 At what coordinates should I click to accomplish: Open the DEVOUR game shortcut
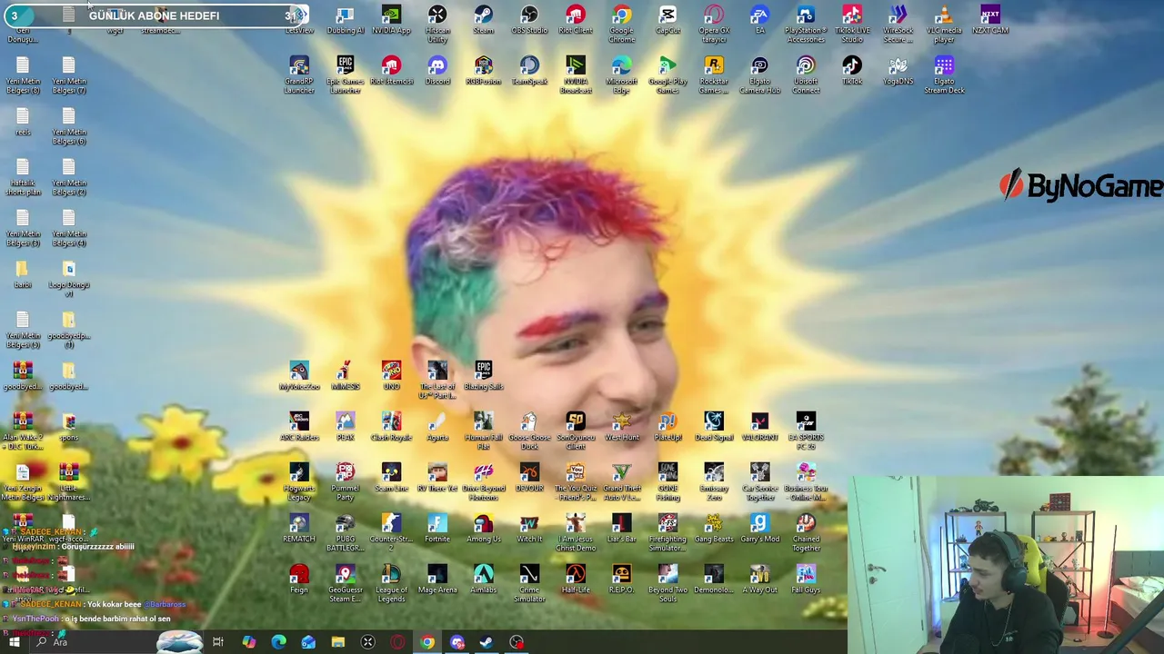point(529,478)
